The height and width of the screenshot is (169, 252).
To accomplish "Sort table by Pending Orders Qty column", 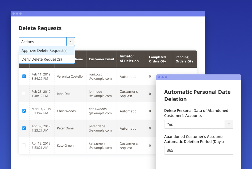I will point(184,59).
